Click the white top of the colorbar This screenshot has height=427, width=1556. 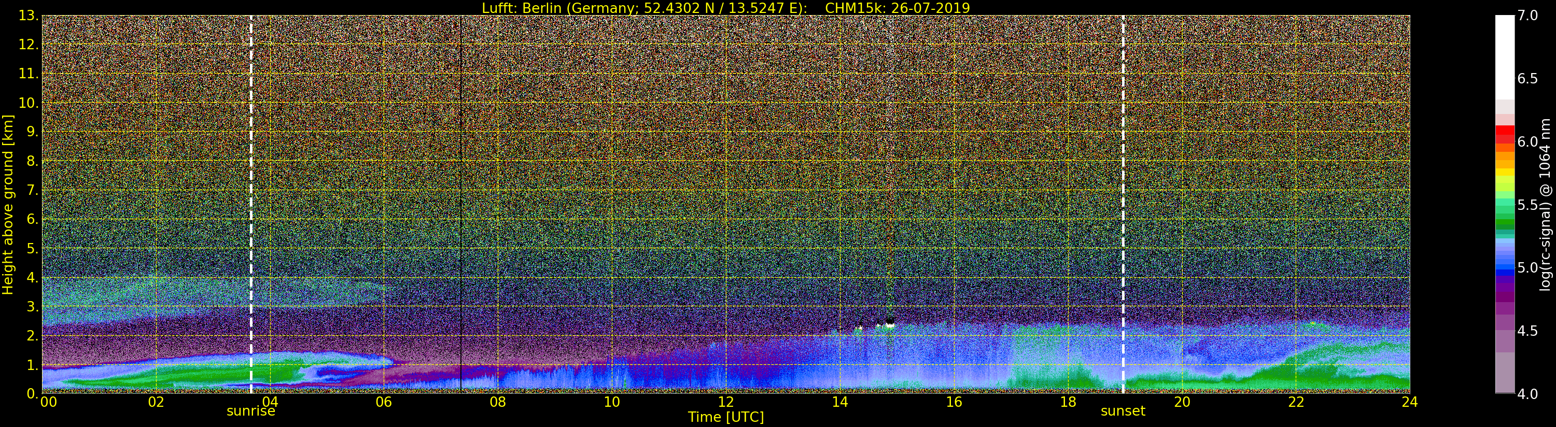1505,58
